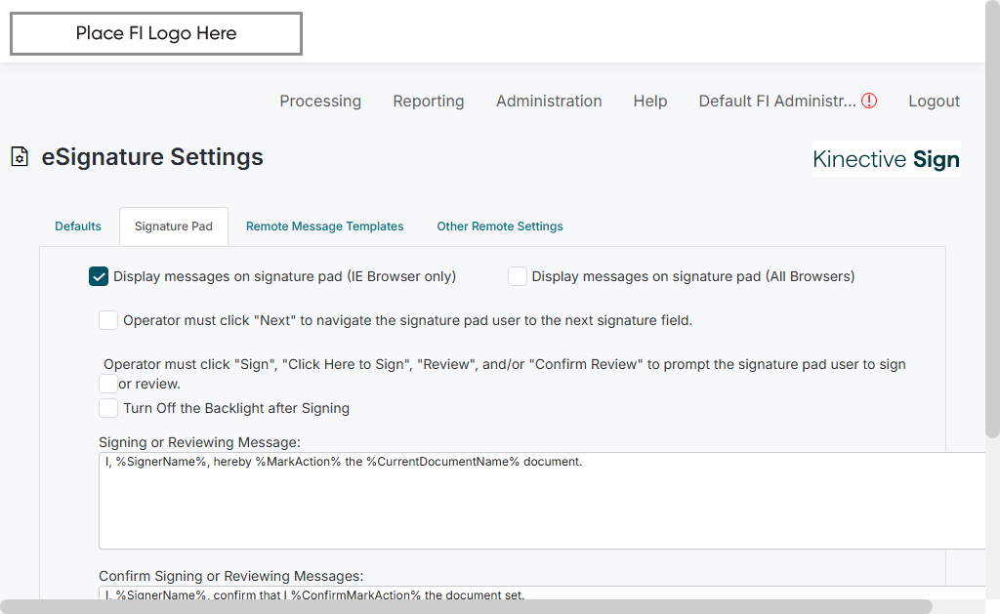
Task: Expand the Reporting menu
Action: tap(429, 101)
